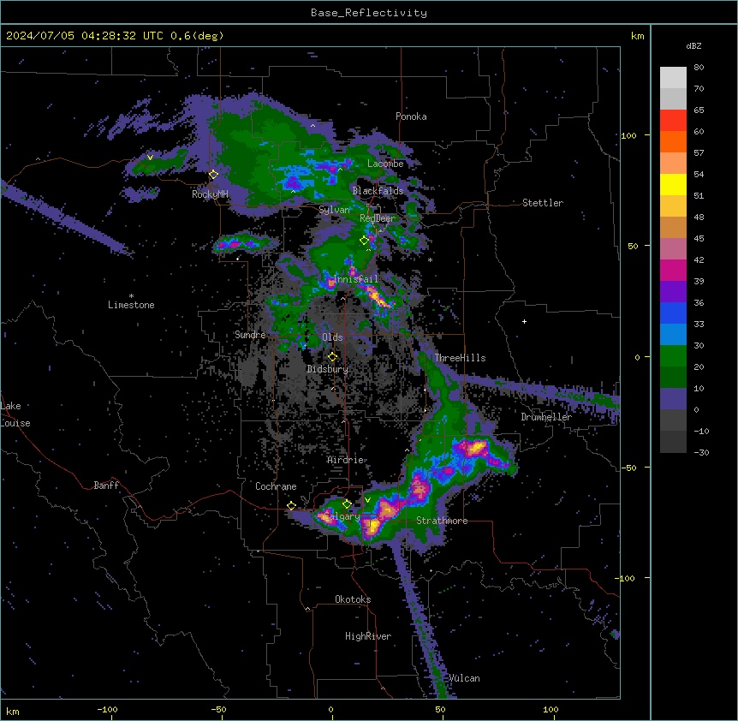
Task: Click the Cochrane city label
Action: coord(276,486)
